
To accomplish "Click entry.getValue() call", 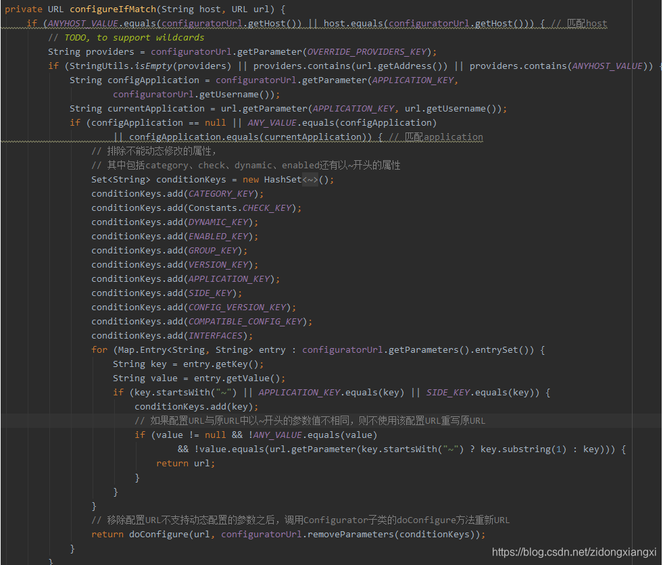I will click(237, 378).
